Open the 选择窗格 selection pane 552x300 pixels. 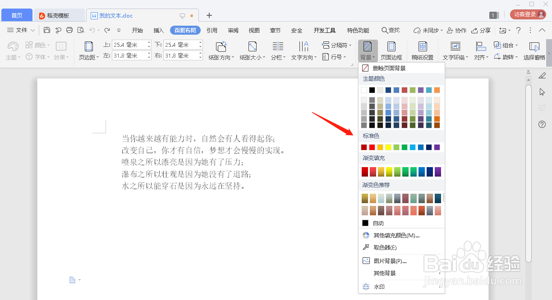534,50
